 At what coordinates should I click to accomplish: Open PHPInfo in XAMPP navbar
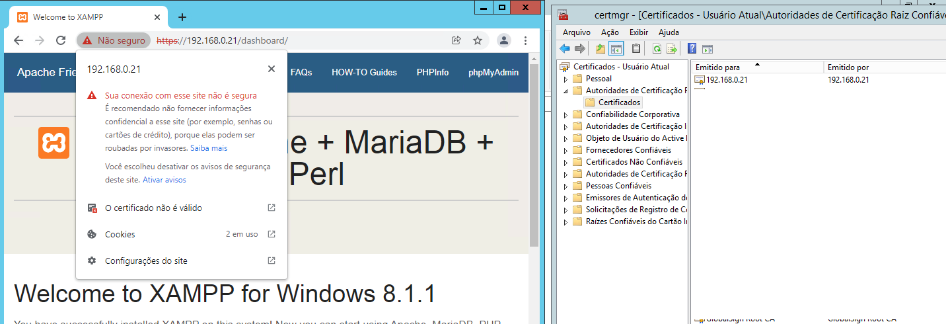click(433, 73)
